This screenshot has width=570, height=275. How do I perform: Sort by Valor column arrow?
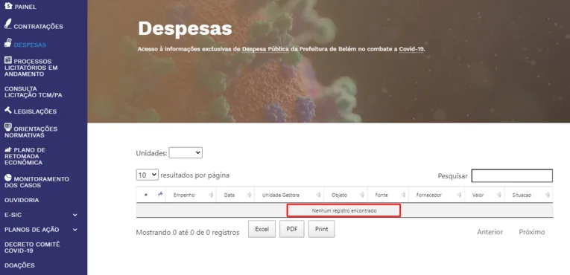(499, 195)
